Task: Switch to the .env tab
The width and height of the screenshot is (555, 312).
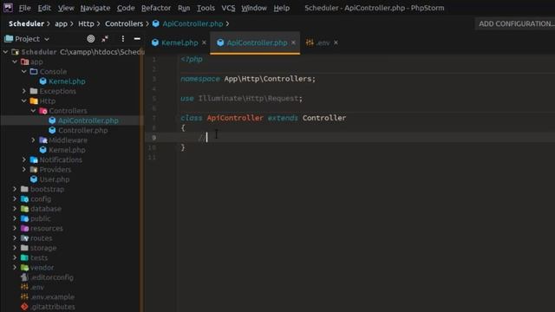Action: 323,42
